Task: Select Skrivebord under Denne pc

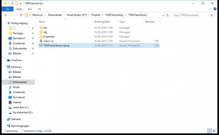Action: 19,97
